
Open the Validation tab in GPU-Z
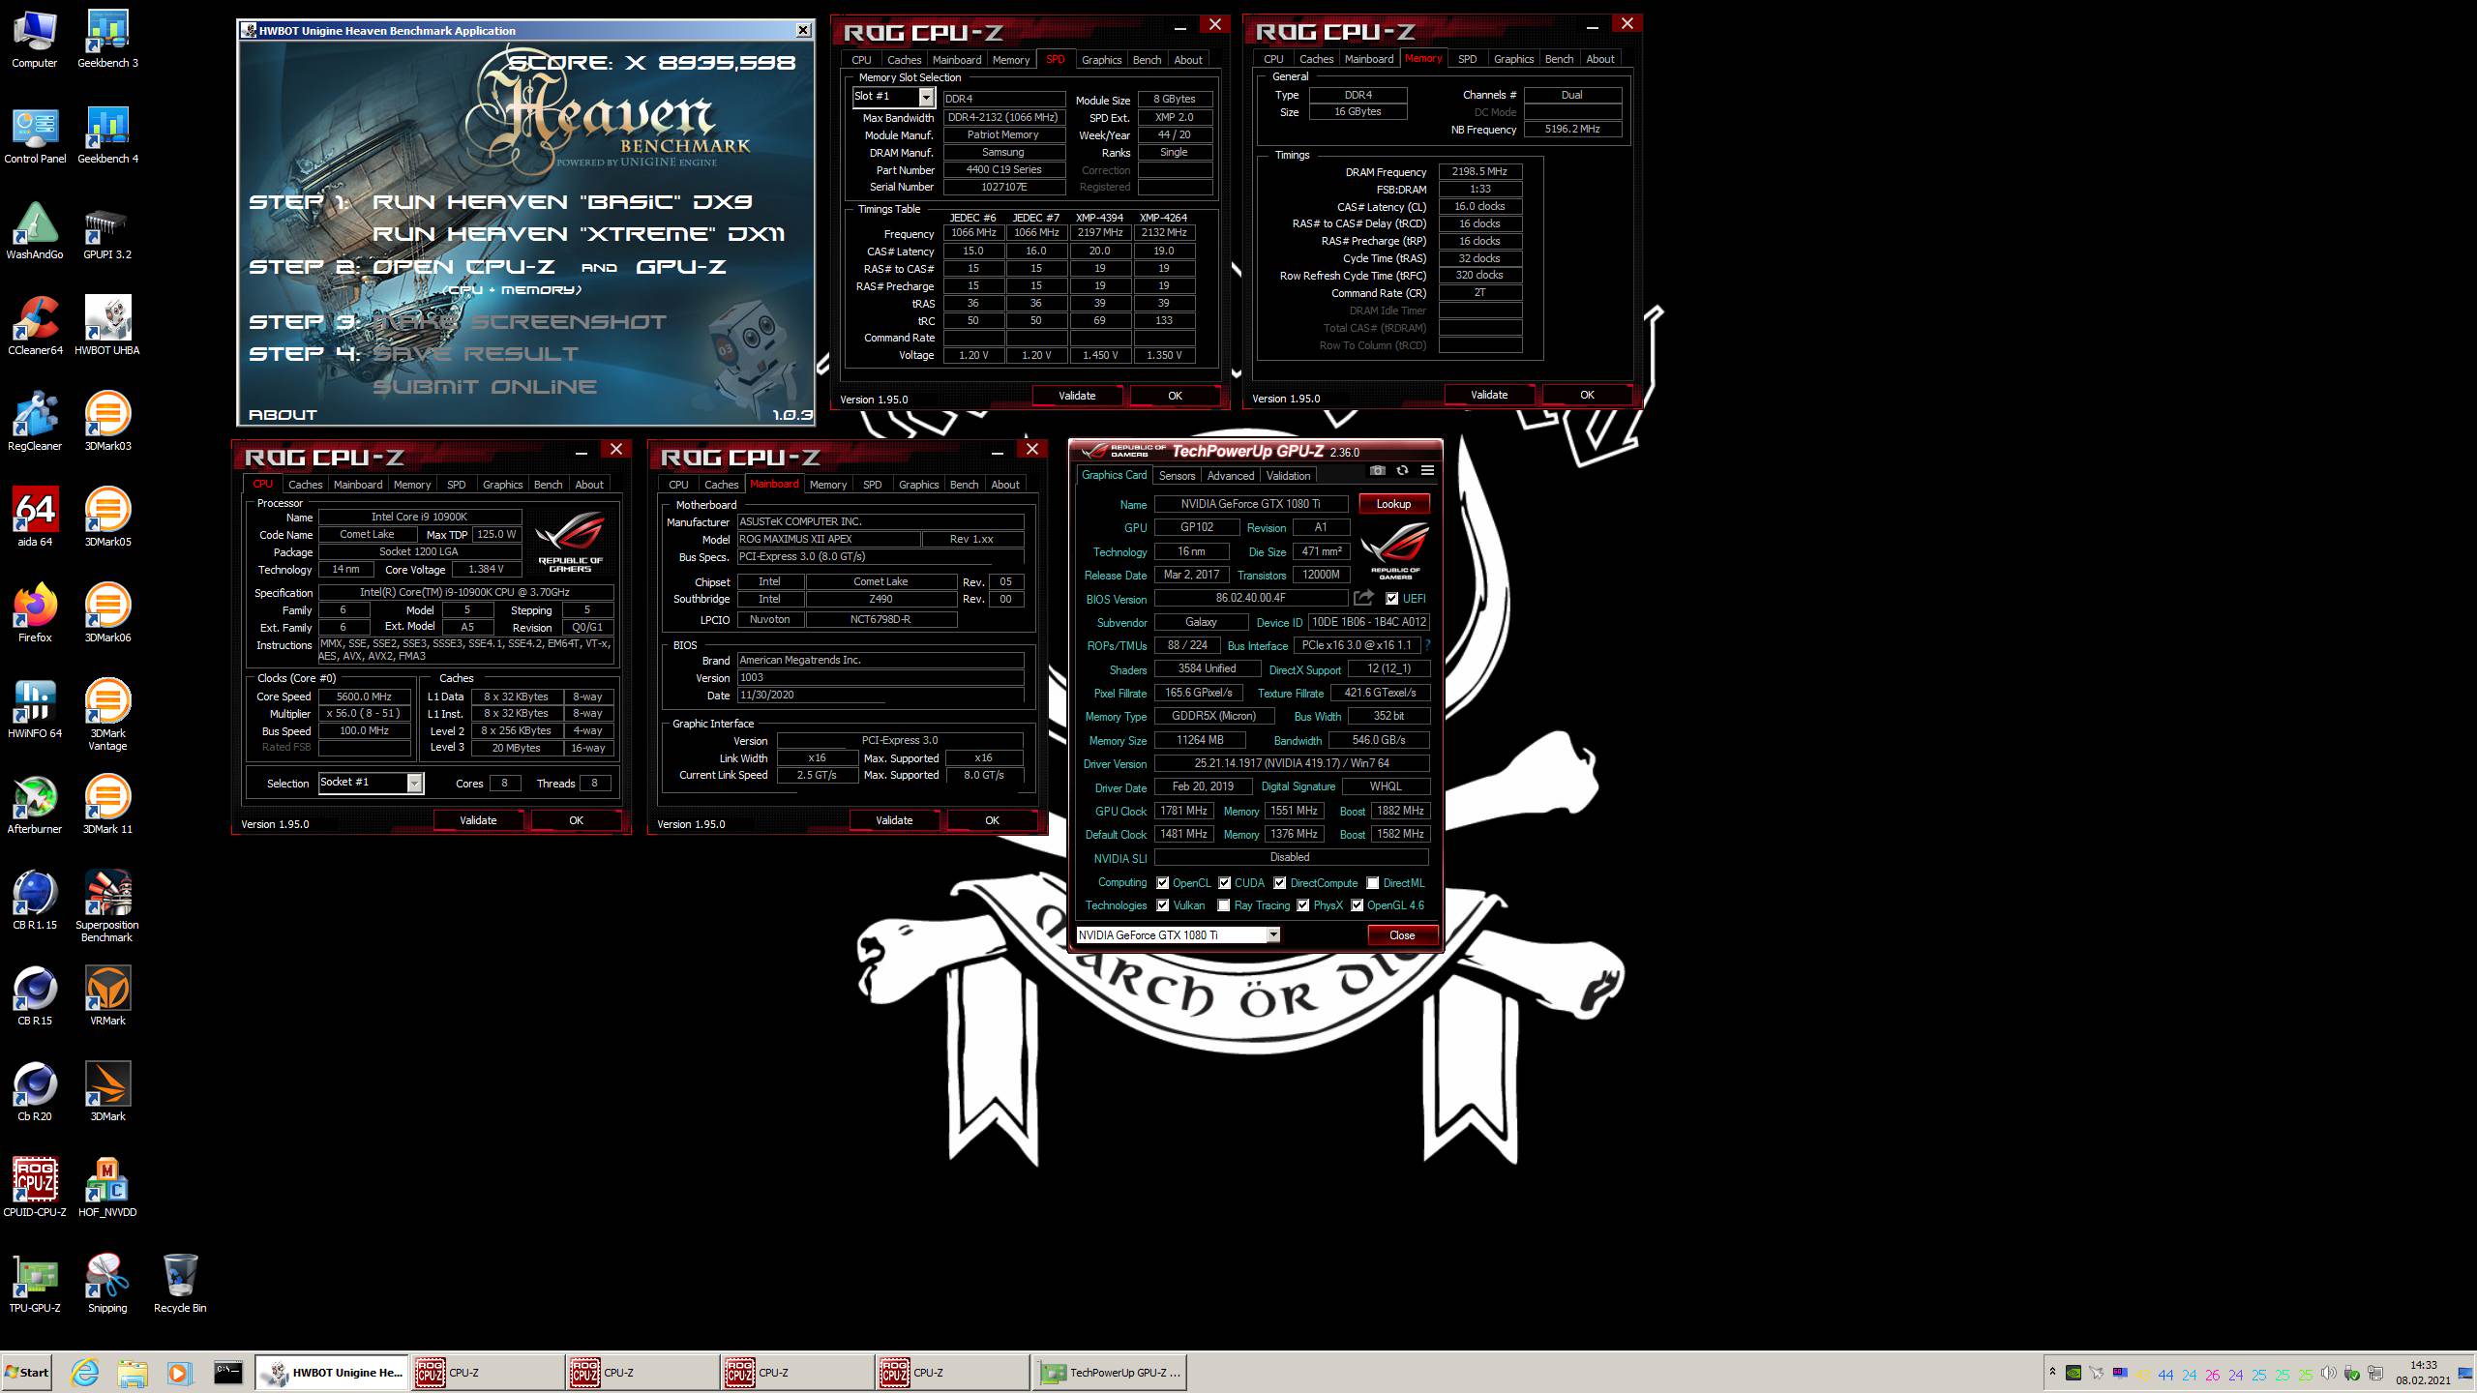(x=1288, y=475)
